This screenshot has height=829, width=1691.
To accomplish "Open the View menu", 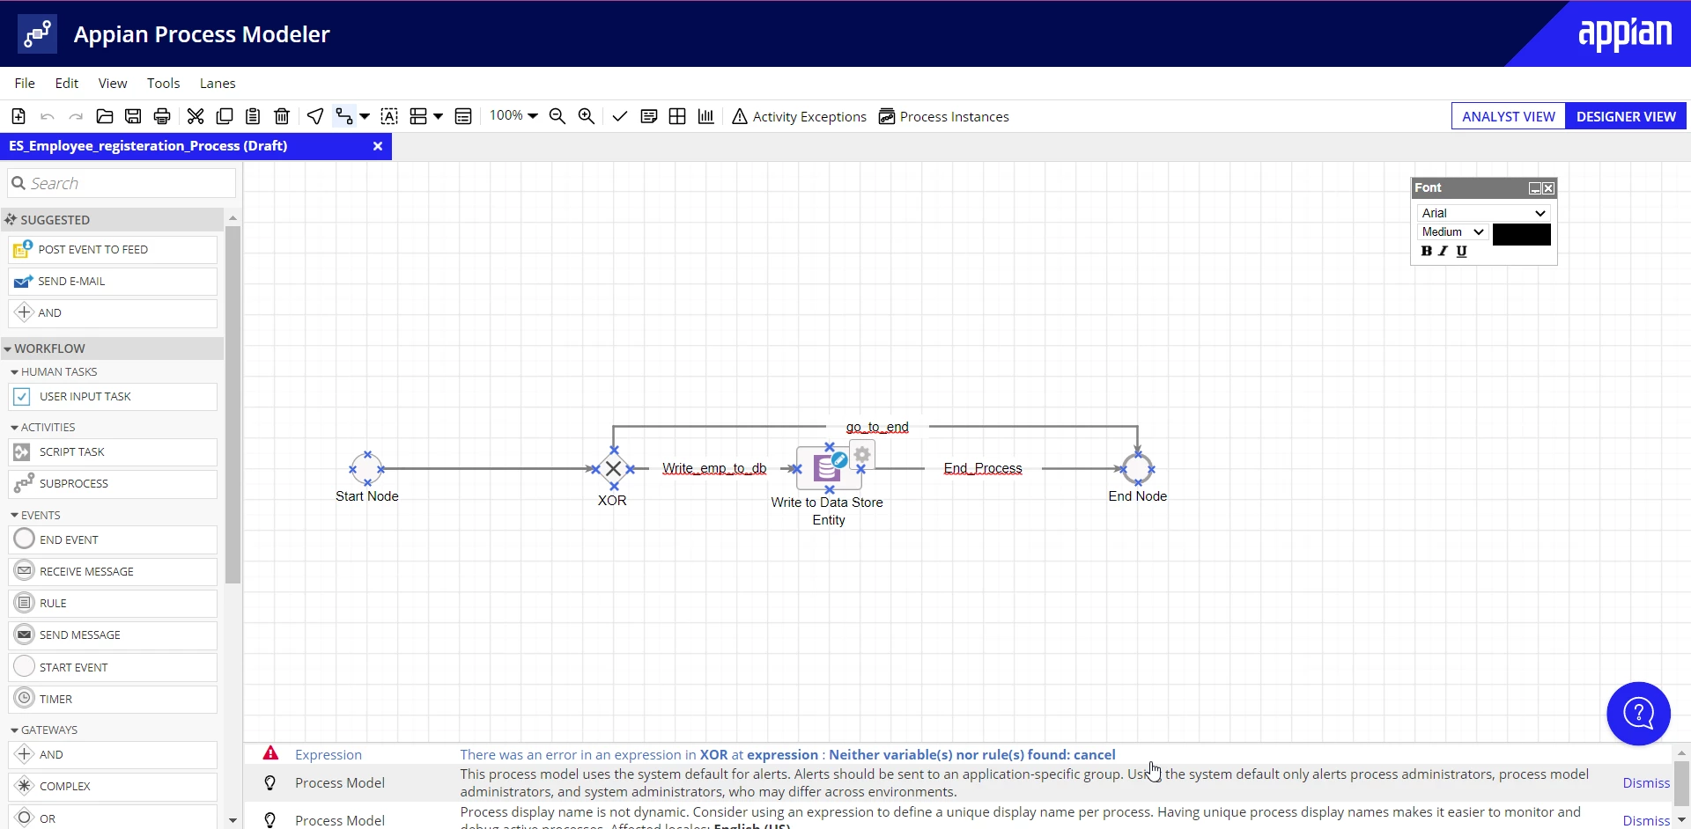I will coord(113,83).
